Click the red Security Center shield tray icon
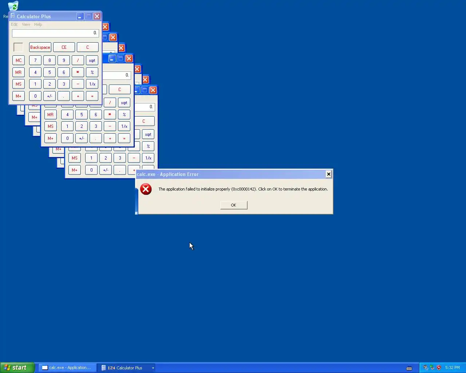Viewport: 466px width, 373px height. [439, 368]
